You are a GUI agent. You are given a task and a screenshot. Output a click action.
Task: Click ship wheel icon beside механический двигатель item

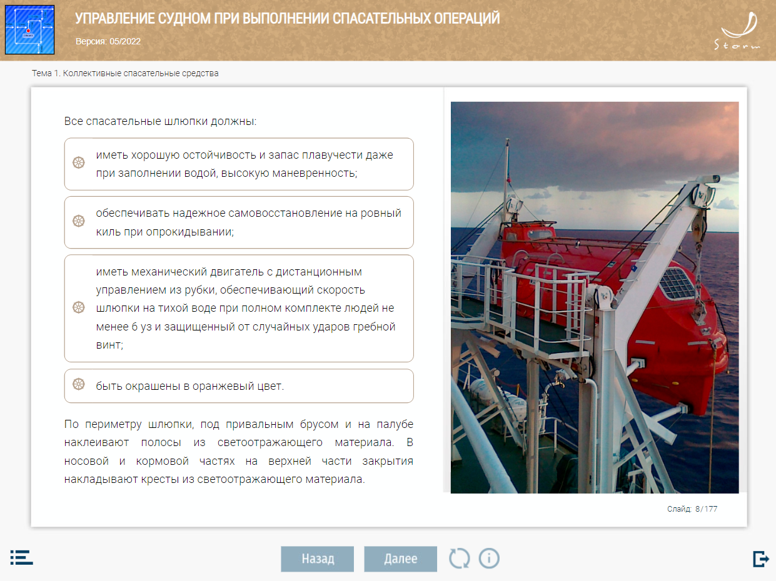pyautogui.click(x=79, y=307)
